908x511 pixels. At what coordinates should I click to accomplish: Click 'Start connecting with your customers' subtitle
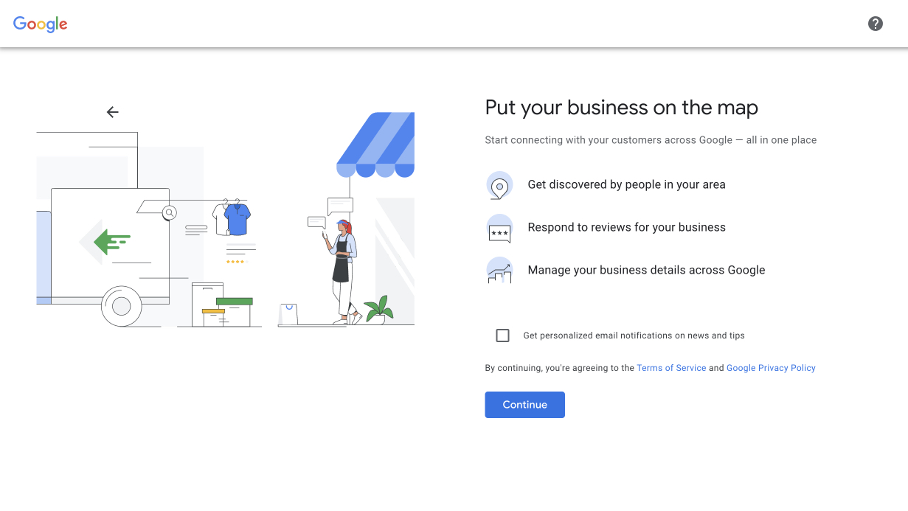(651, 139)
